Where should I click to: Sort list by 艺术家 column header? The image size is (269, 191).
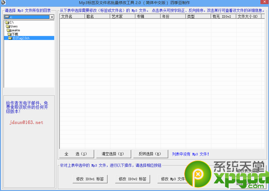[x=122, y=17]
